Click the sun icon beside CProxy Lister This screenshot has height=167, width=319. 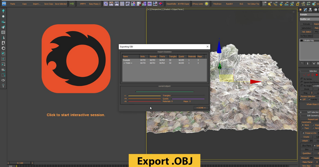[x=207, y=4]
